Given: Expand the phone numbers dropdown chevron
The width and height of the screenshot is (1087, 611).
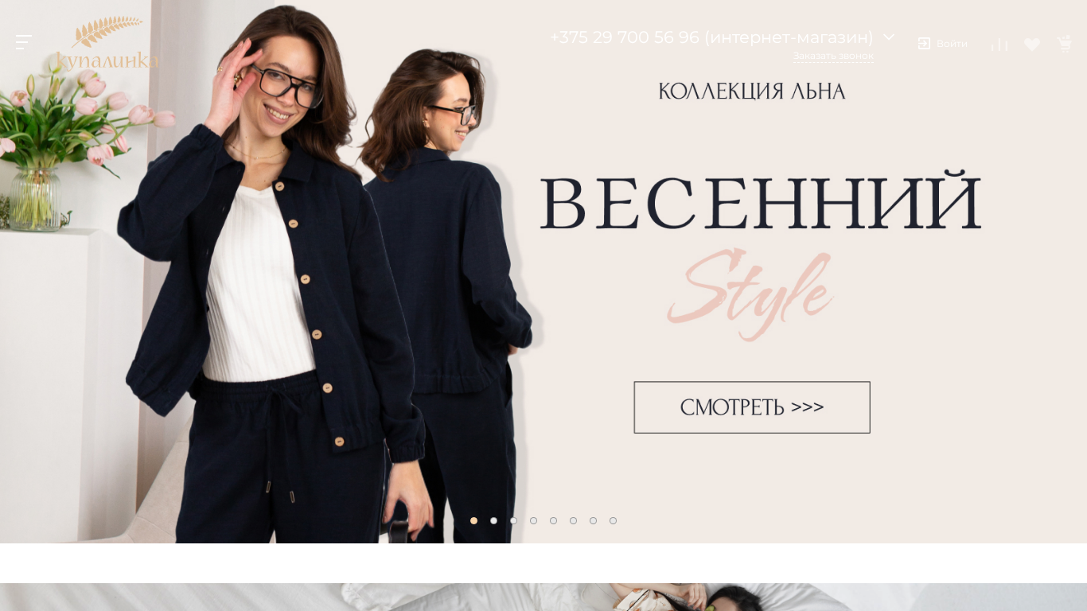Looking at the screenshot, I should click(x=889, y=37).
